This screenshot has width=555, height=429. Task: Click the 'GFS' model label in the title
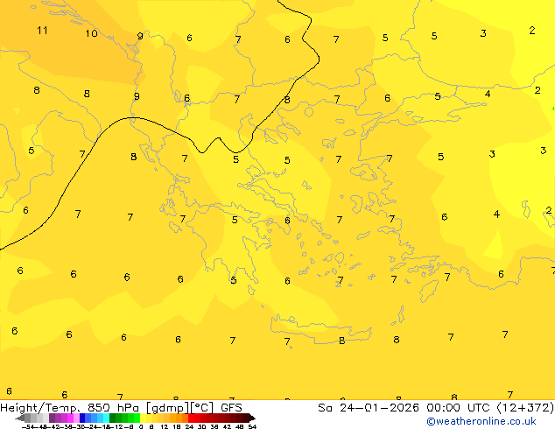[231, 408]
